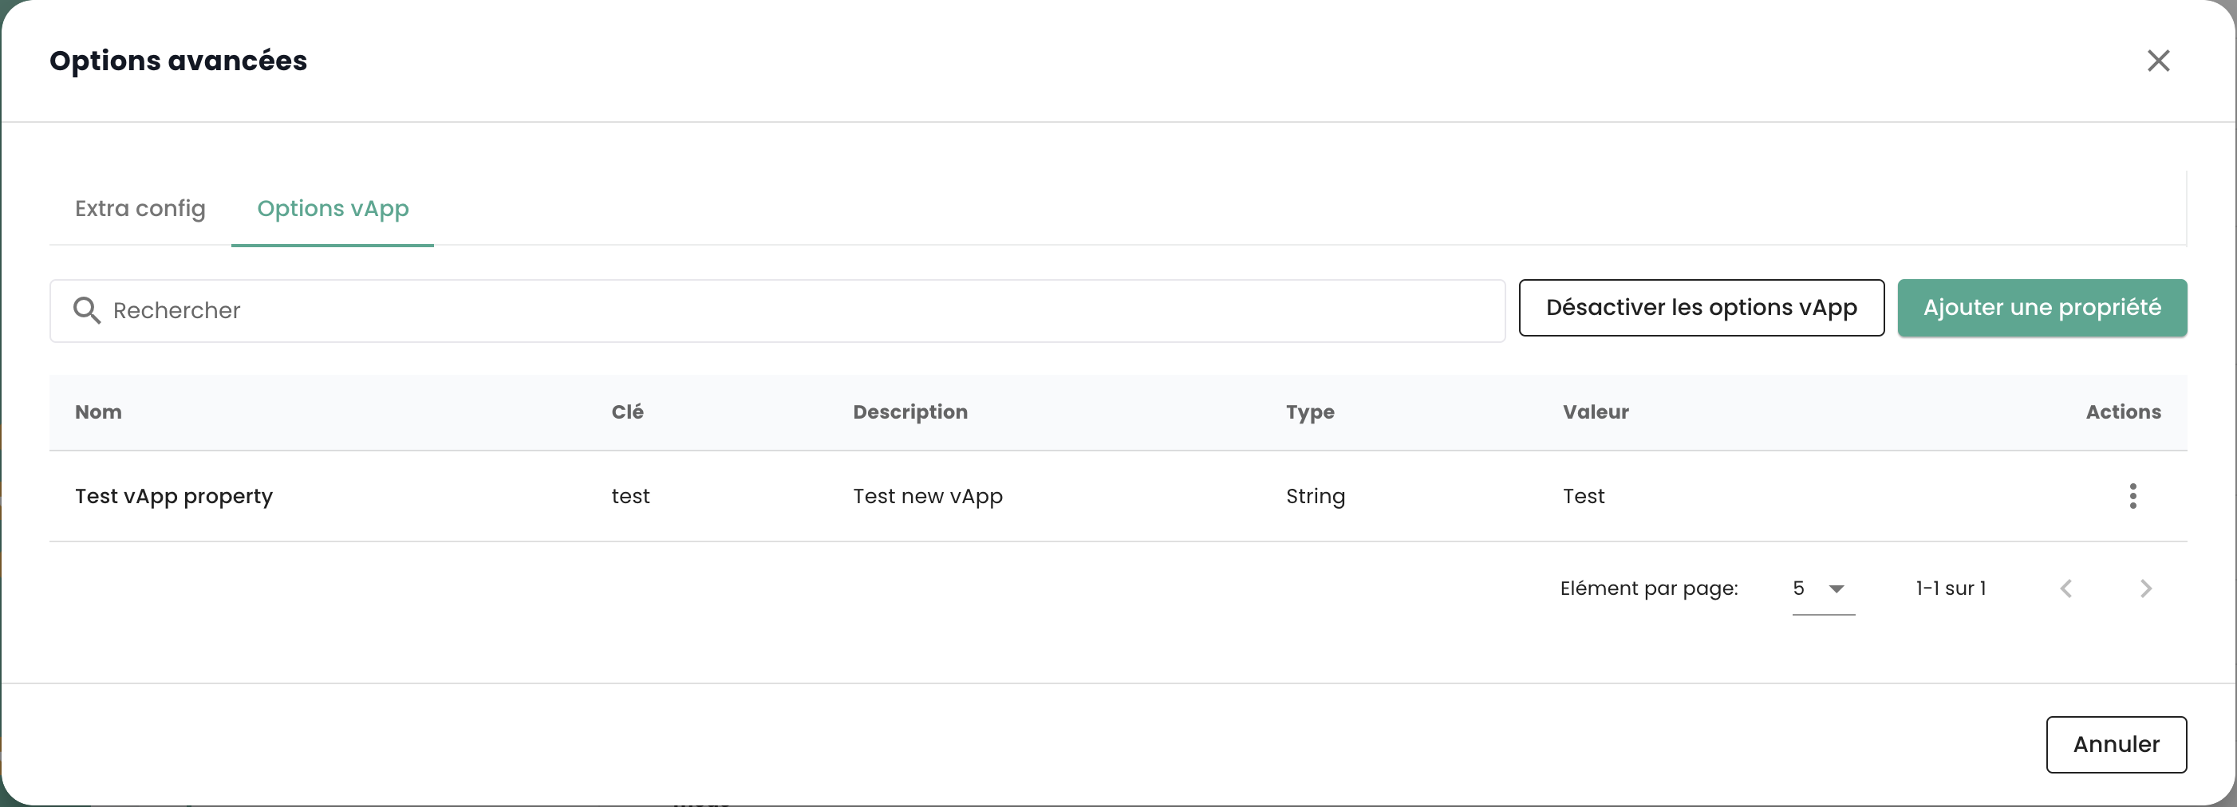
Task: Close the Options avancées dialog
Action: point(2157,61)
